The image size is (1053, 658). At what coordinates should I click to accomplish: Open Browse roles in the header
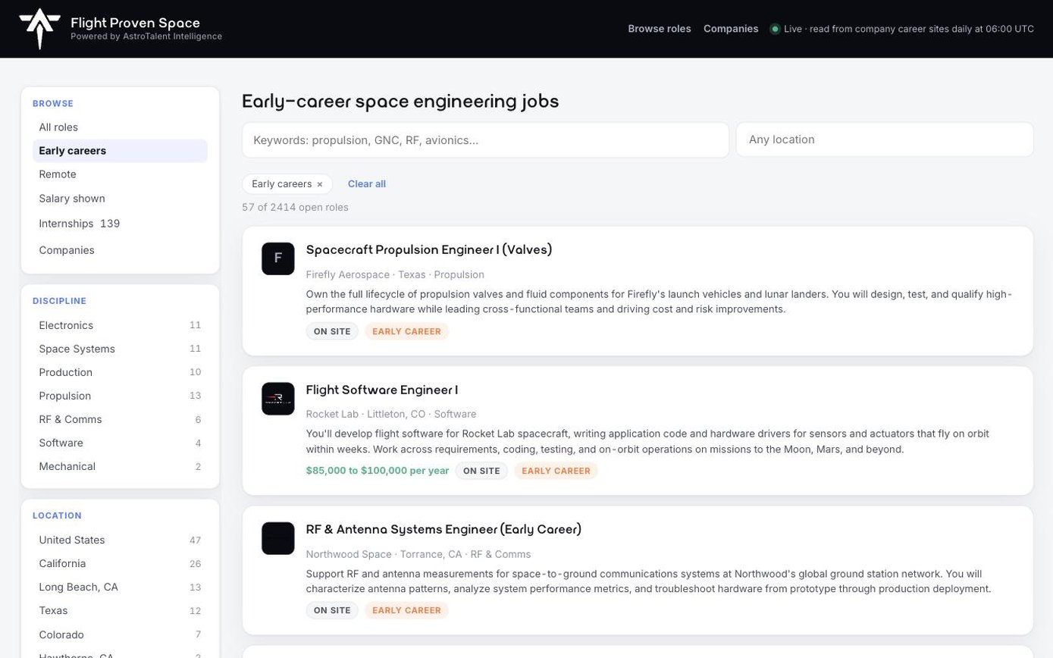(660, 29)
